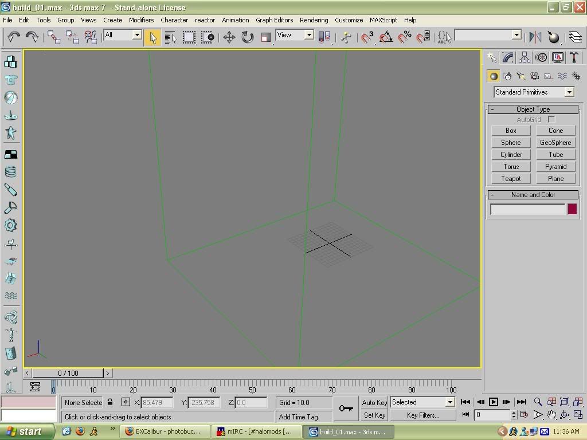587x440 pixels.
Task: Open the Standard Primitives dropdown
Action: 534,92
